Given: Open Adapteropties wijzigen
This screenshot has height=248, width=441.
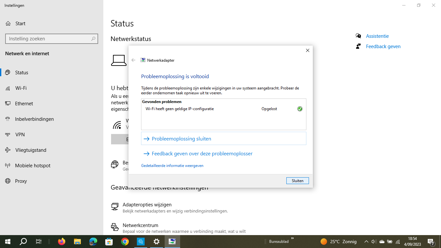Looking at the screenshot, I should (147, 205).
